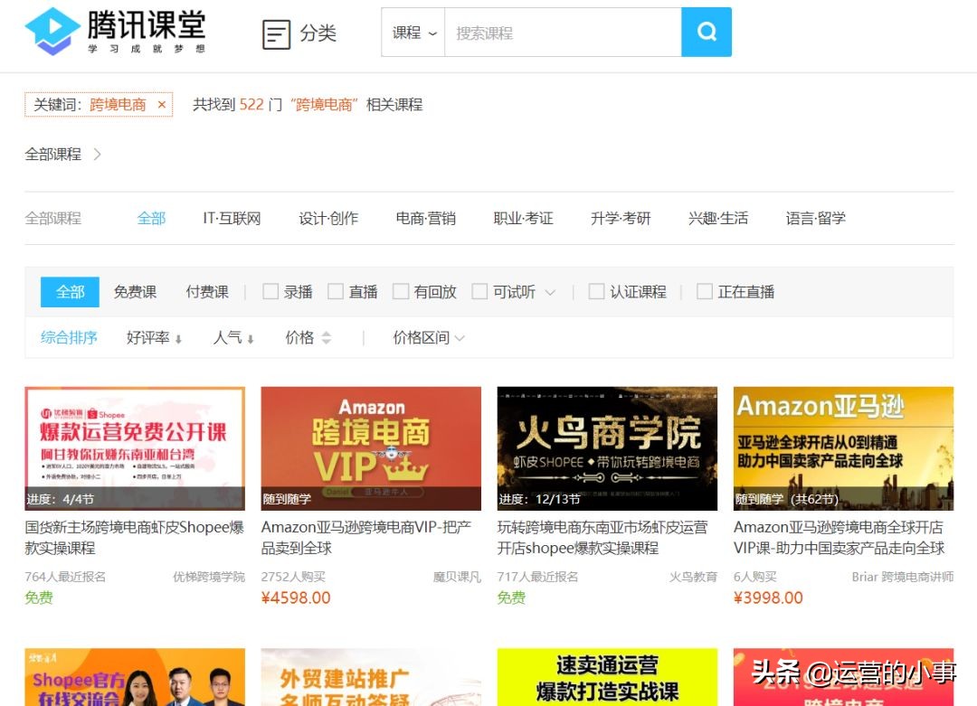
Task: Type in the 搜索课程 search input field
Action: (x=561, y=32)
